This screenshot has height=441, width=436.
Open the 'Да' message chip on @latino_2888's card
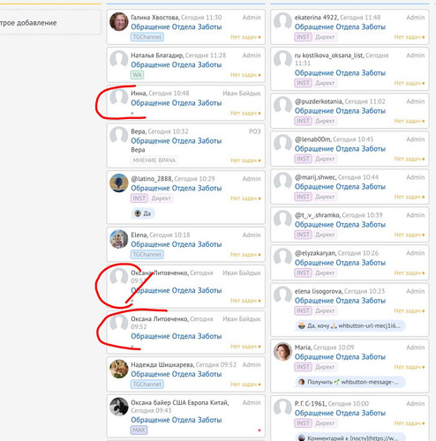pyautogui.click(x=143, y=213)
